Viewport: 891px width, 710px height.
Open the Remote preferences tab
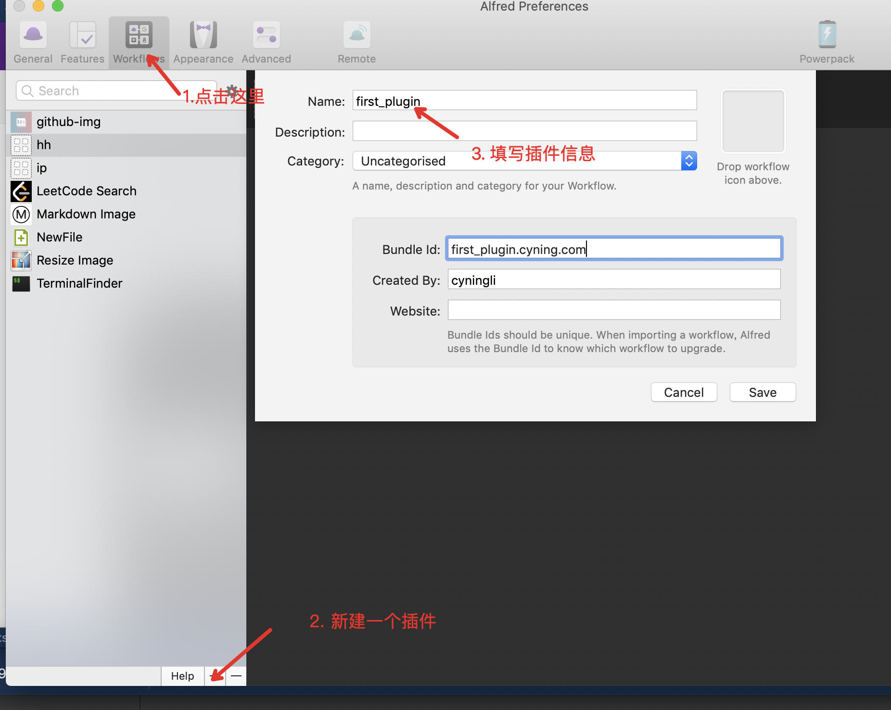coord(356,42)
